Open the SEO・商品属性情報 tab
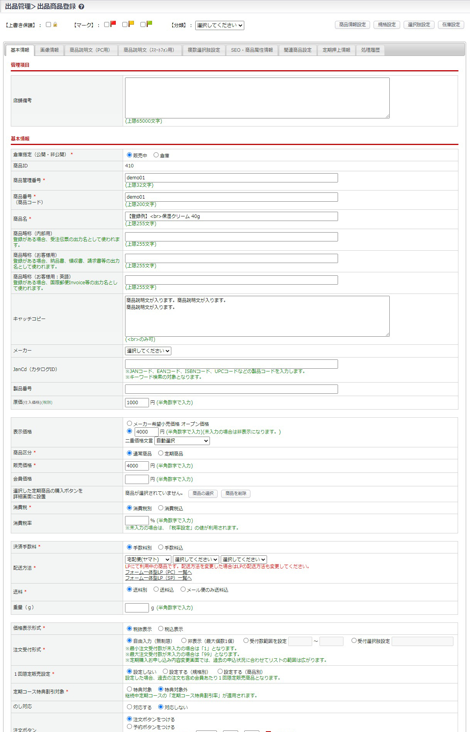 point(252,50)
